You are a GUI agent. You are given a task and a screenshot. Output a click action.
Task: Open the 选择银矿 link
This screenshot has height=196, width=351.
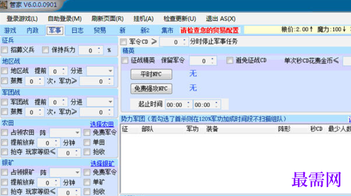tap(102, 163)
